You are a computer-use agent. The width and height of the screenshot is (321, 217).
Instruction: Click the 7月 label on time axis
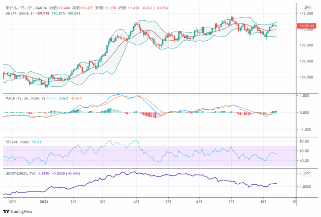point(231,201)
